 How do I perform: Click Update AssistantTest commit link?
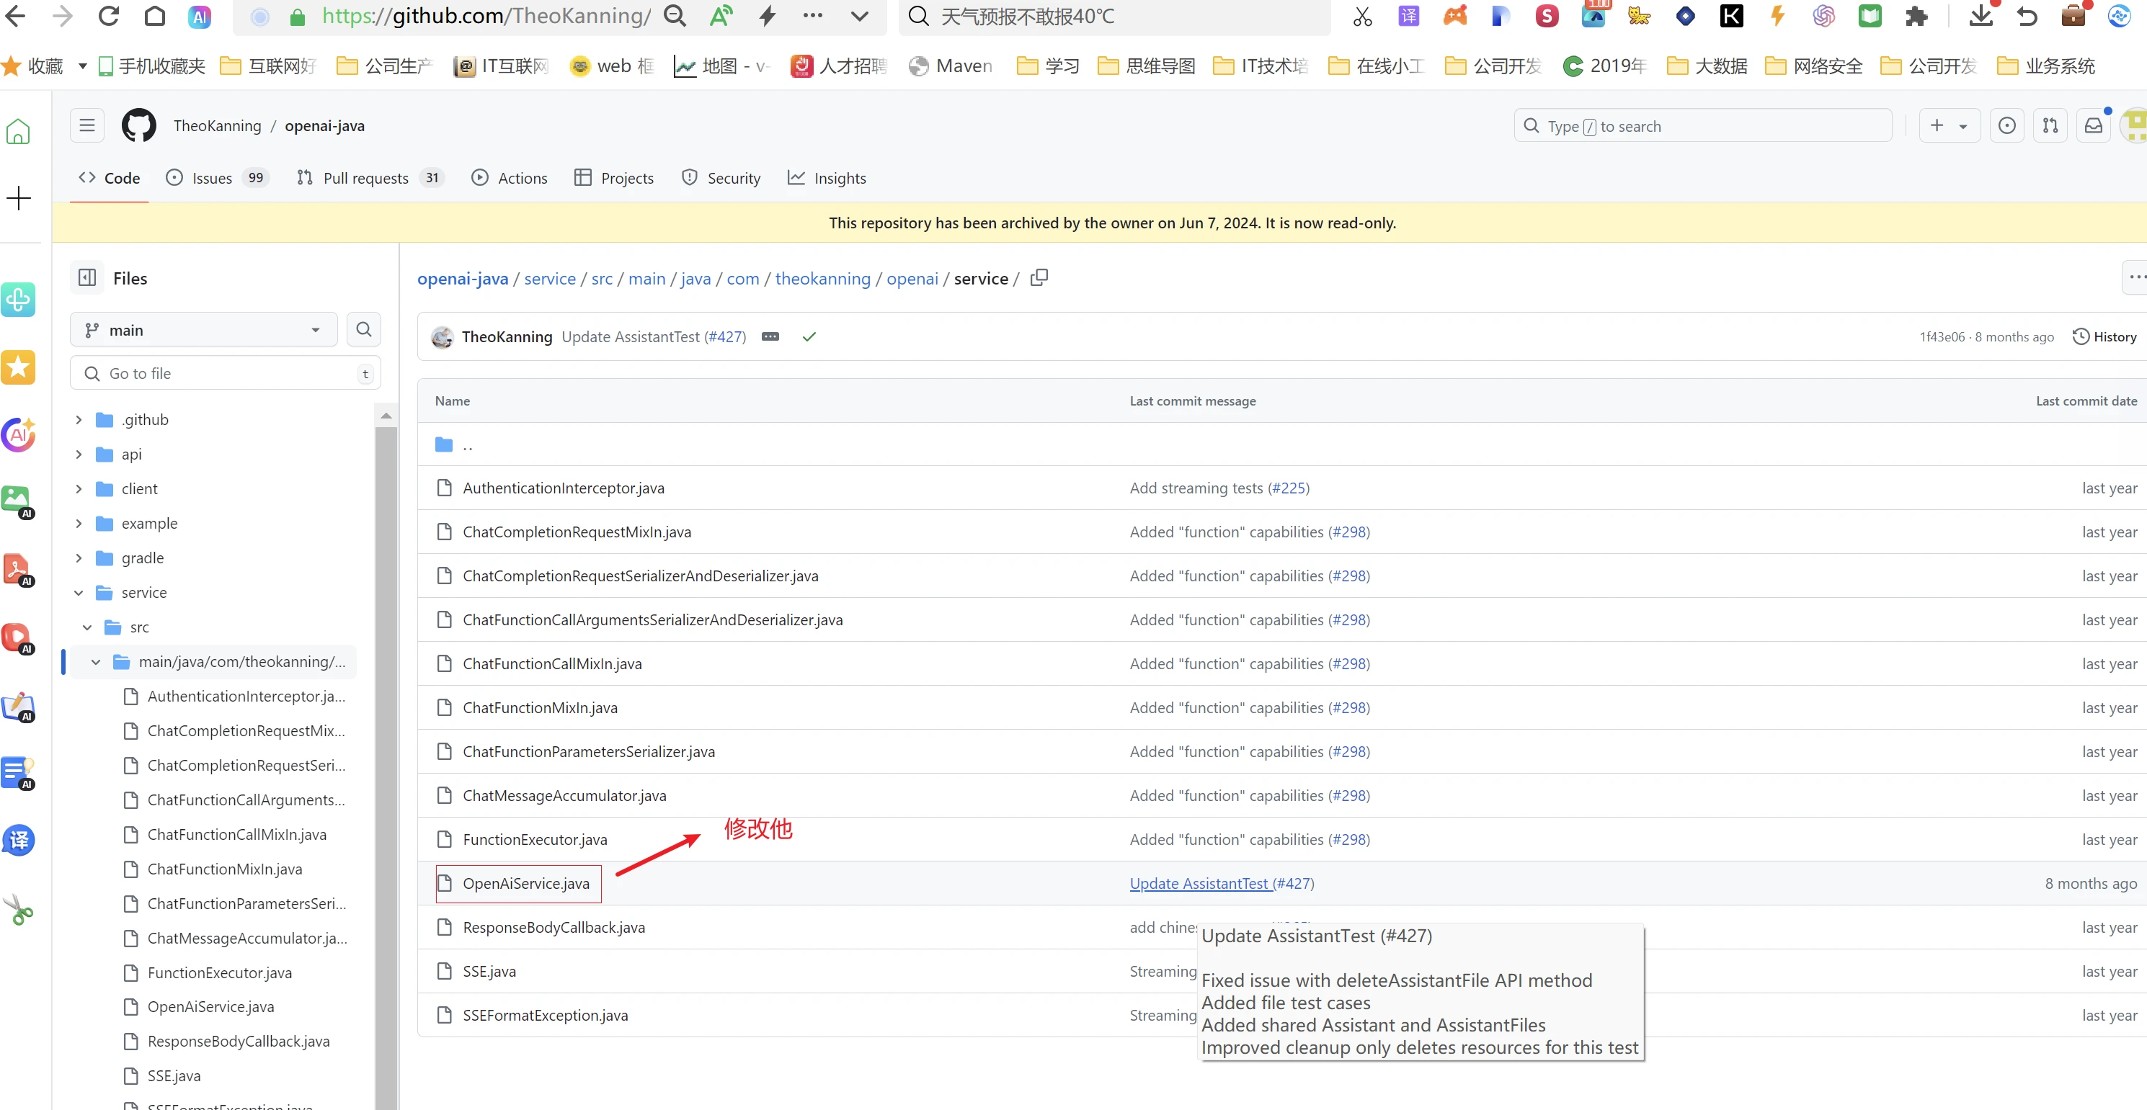click(1200, 884)
